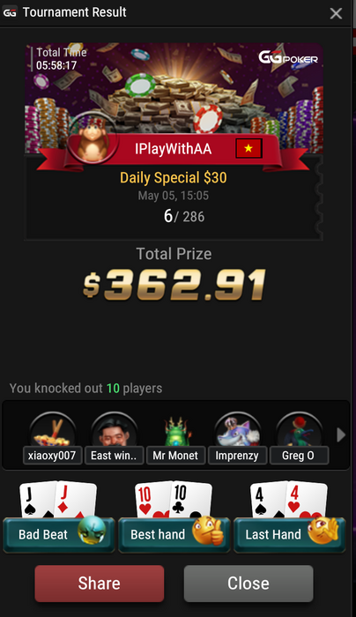Open the Best hand replay

pos(174,535)
